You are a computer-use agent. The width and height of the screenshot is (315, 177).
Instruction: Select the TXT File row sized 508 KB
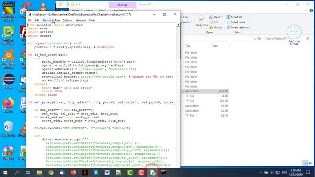tap(205, 101)
